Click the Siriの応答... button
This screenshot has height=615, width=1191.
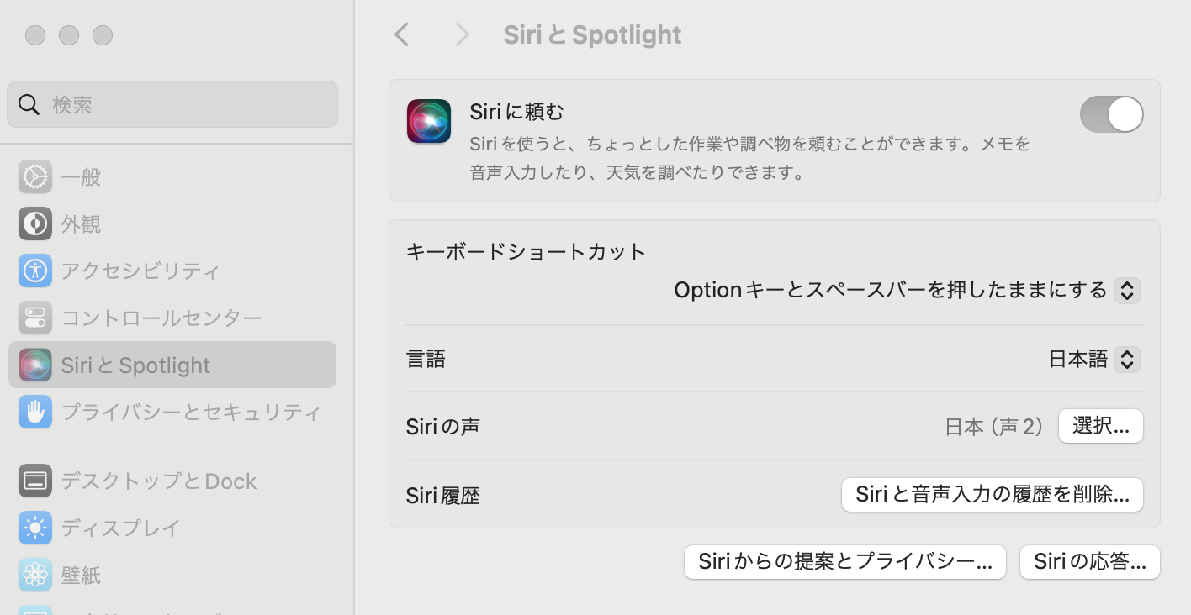pyautogui.click(x=1089, y=562)
